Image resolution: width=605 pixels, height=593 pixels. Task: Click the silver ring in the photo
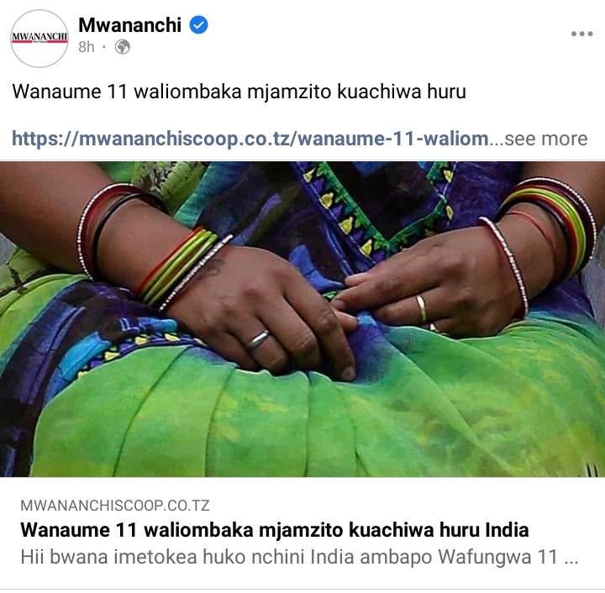point(258,339)
